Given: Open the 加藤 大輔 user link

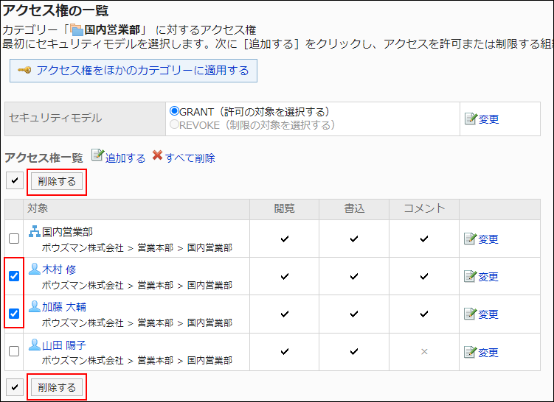Looking at the screenshot, I should click(64, 307).
